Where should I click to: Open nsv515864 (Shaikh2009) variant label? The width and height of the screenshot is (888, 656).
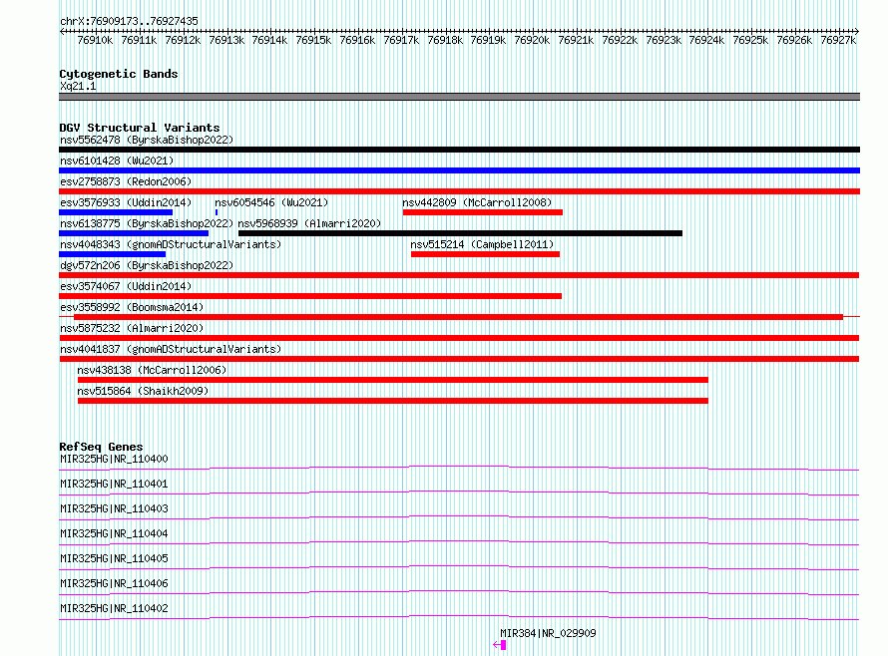coord(143,391)
